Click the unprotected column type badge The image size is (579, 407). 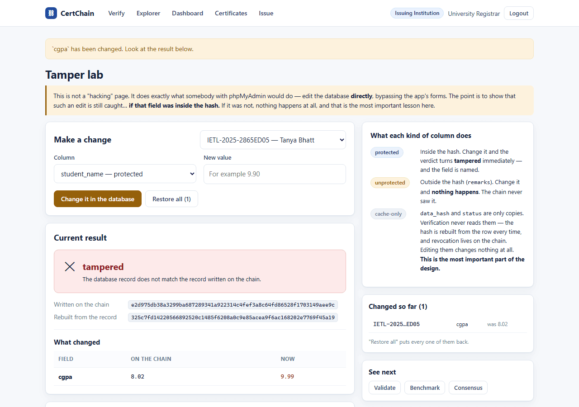[x=390, y=183]
